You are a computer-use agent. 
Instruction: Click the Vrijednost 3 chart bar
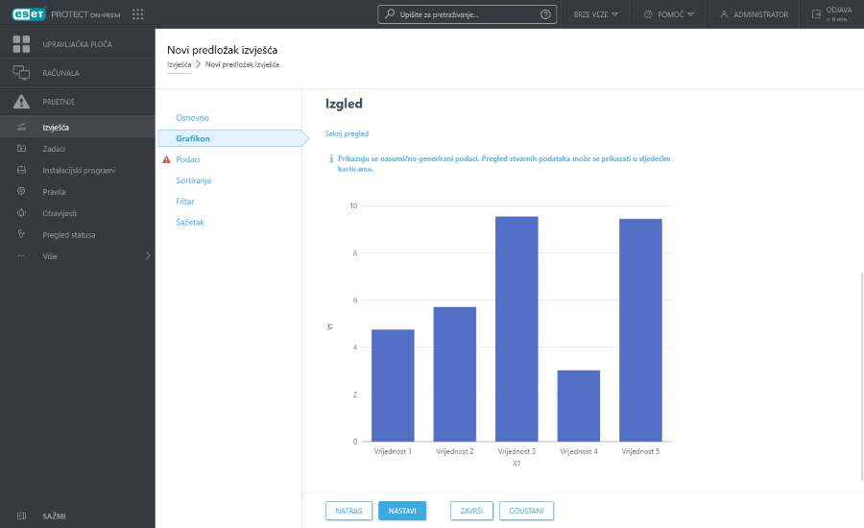coord(516,328)
